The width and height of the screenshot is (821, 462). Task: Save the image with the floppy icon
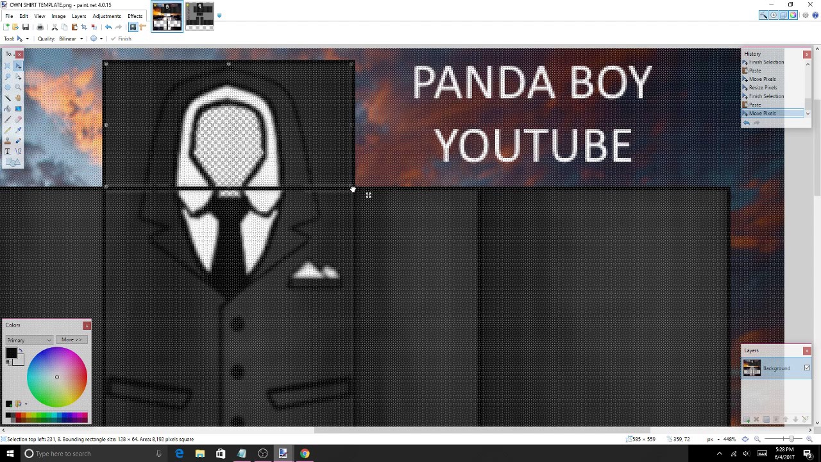tap(26, 27)
